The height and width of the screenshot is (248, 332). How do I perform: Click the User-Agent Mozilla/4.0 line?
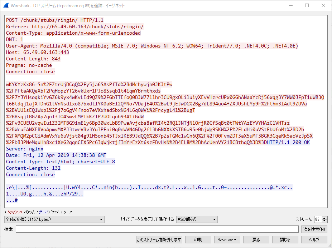152,46
